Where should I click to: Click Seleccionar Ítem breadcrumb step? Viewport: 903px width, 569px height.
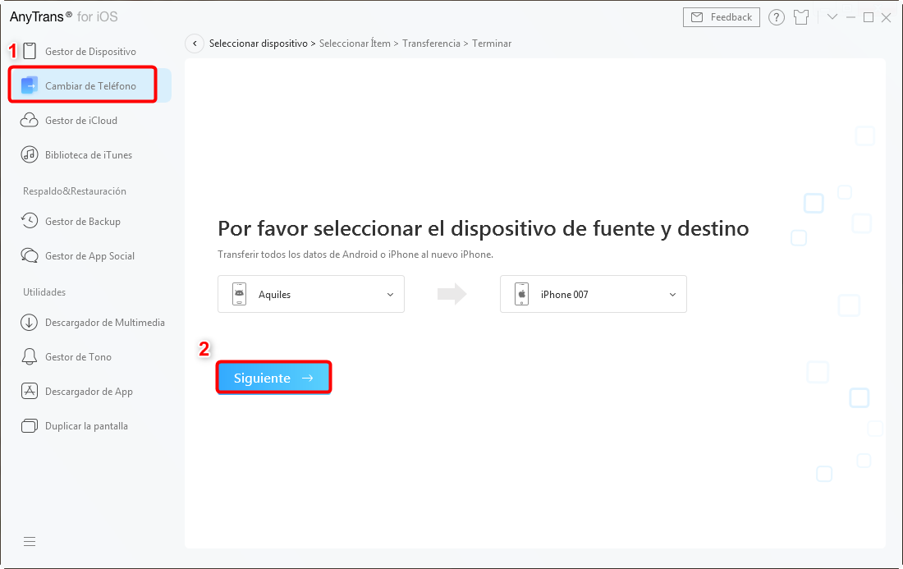tap(355, 44)
